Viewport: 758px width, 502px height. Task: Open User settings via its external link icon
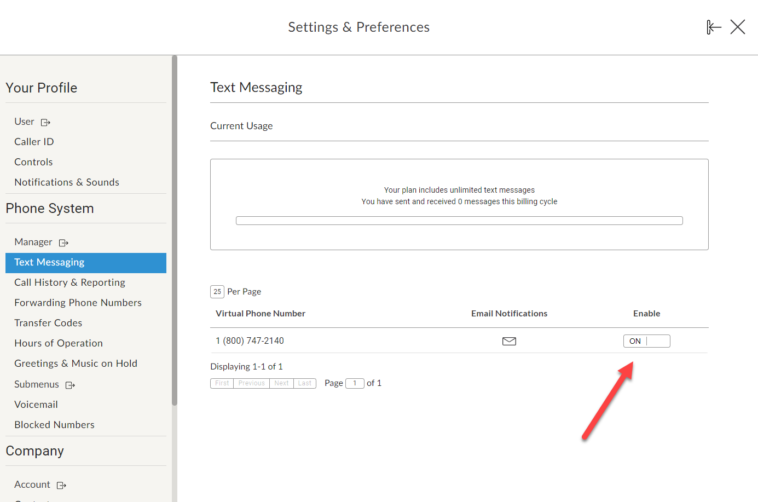tap(45, 122)
